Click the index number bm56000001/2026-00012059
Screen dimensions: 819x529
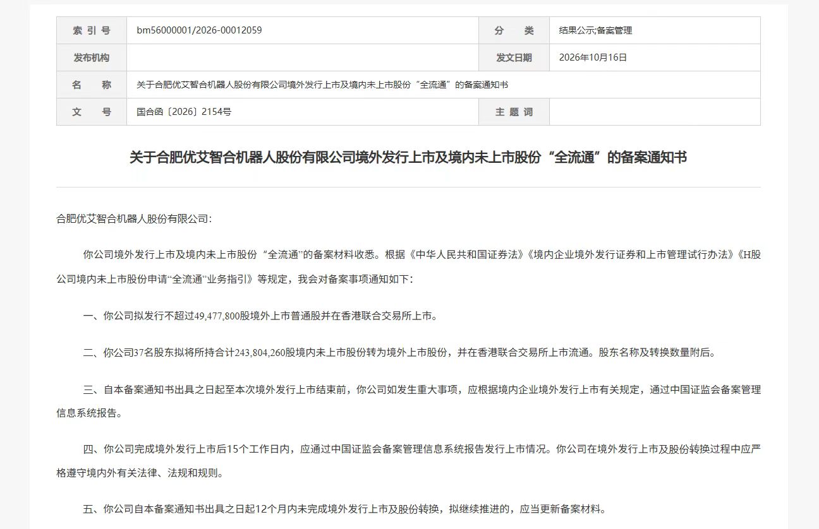point(199,30)
